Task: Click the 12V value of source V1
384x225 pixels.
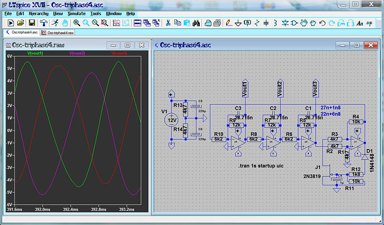Action: coord(171,121)
